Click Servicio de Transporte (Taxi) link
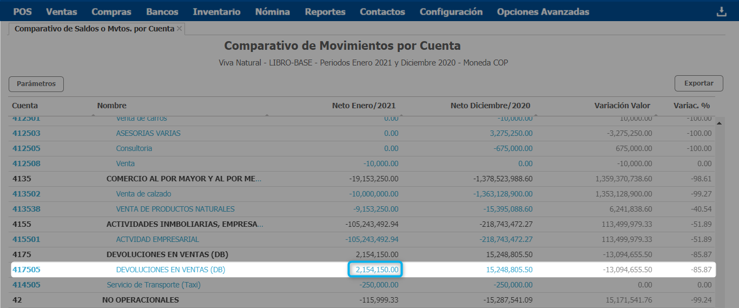Screen dimensions: 739x308 point(153,285)
